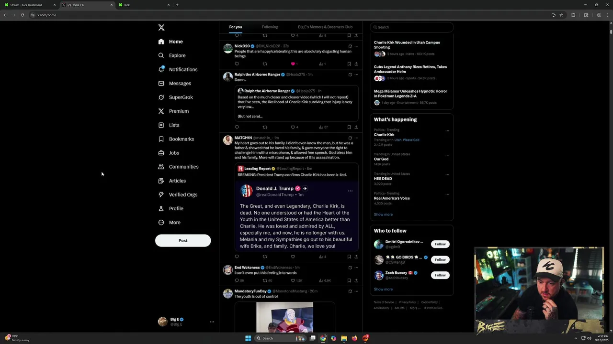
Task: Open a new browser tab
Action: 177,5
